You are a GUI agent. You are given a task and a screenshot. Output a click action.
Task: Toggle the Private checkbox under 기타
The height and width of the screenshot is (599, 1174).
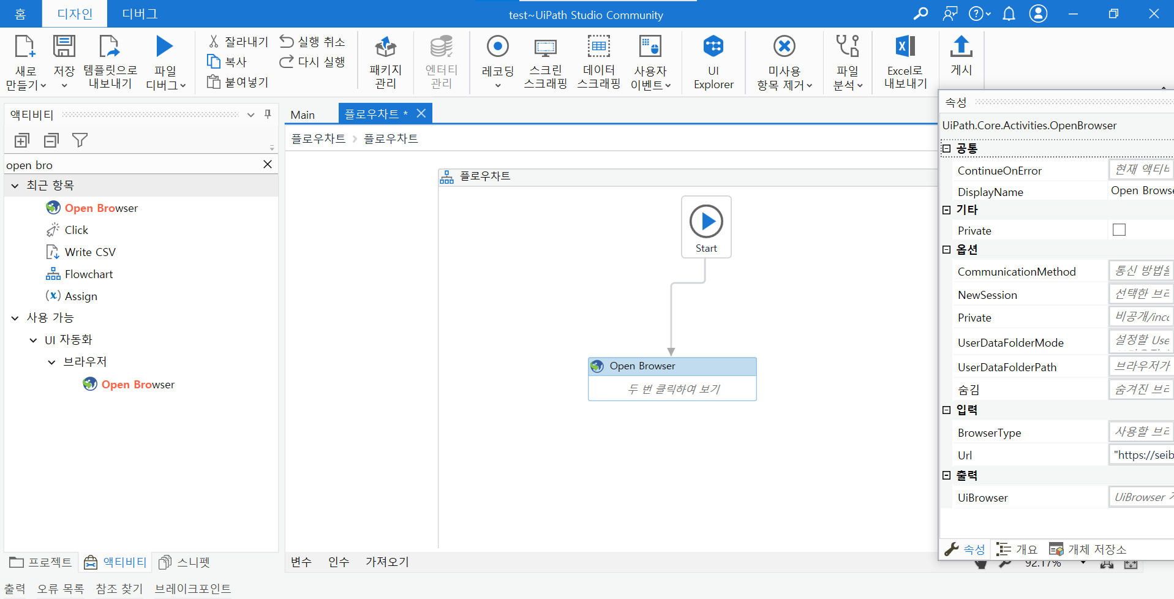[1119, 230]
